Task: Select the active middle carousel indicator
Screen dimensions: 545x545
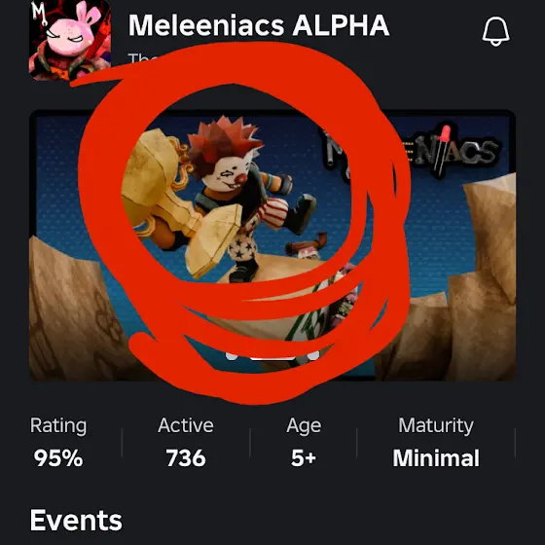Action: tap(272, 357)
